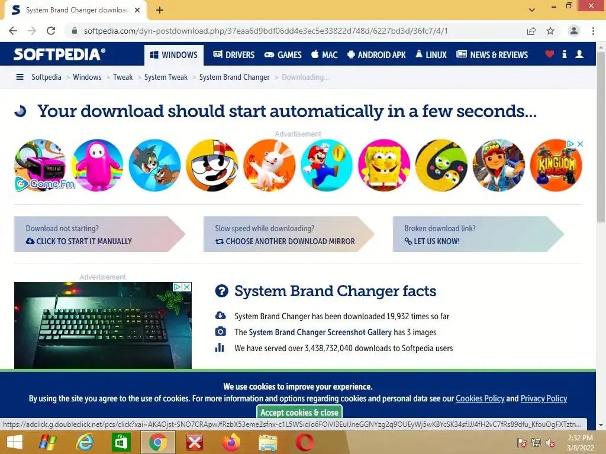Open the Privacy Policy link
606x454 pixels.
543,398
